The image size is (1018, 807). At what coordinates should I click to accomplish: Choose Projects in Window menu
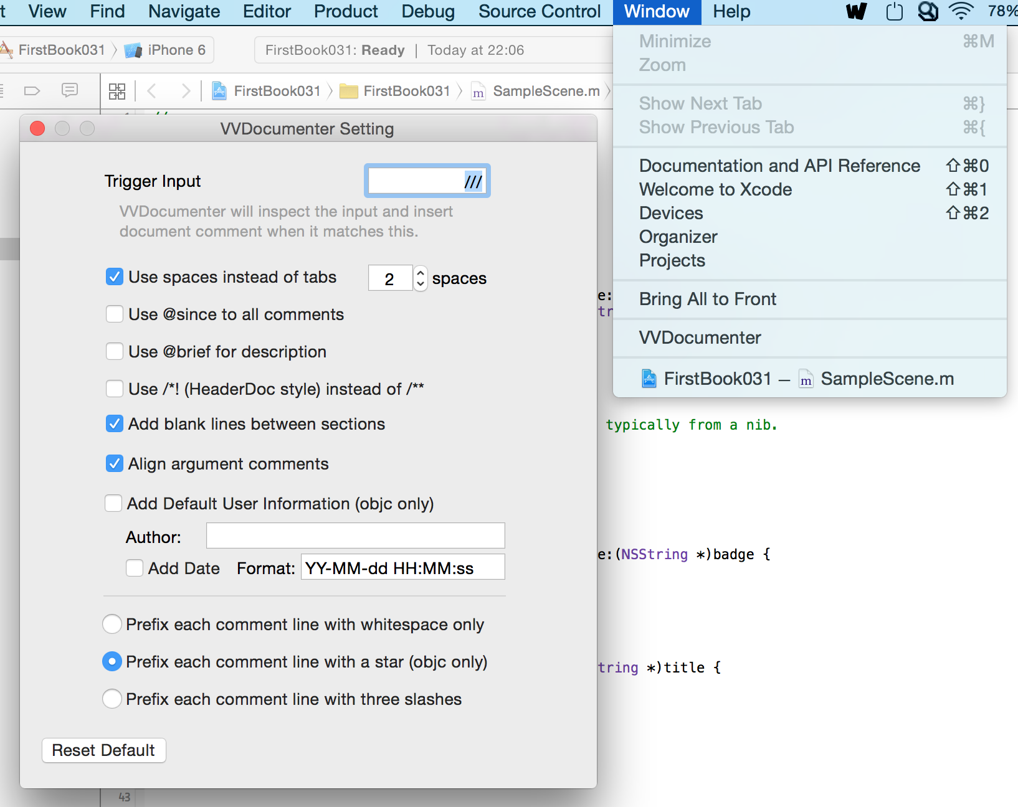[x=810, y=260]
